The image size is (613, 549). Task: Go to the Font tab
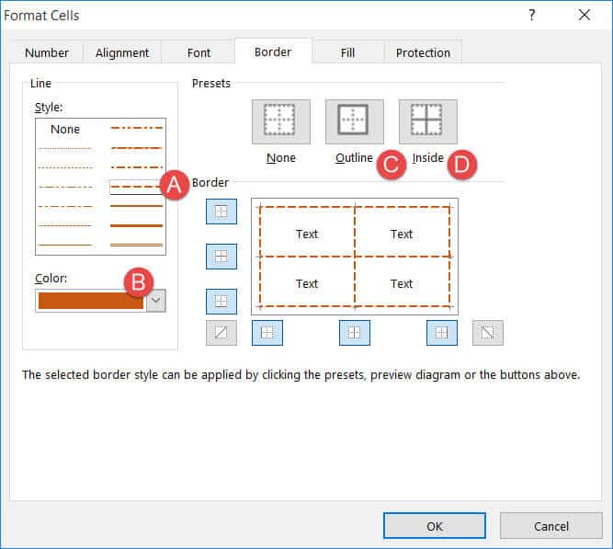[199, 52]
